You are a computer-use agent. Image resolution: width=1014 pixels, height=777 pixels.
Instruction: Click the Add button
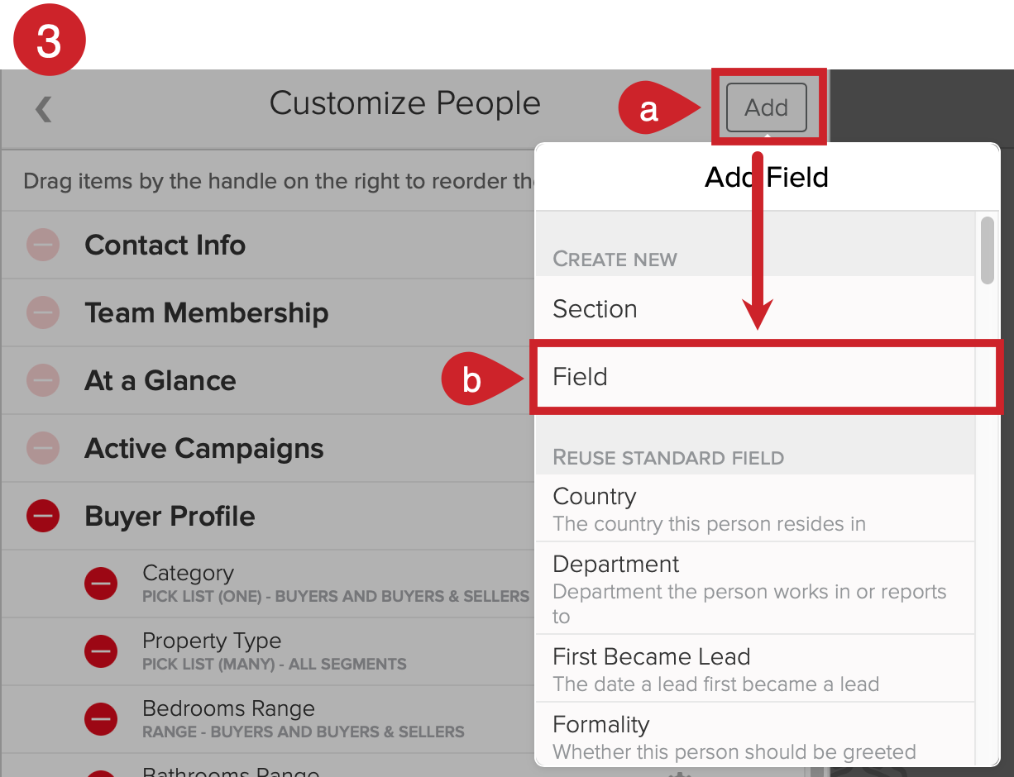coord(766,107)
